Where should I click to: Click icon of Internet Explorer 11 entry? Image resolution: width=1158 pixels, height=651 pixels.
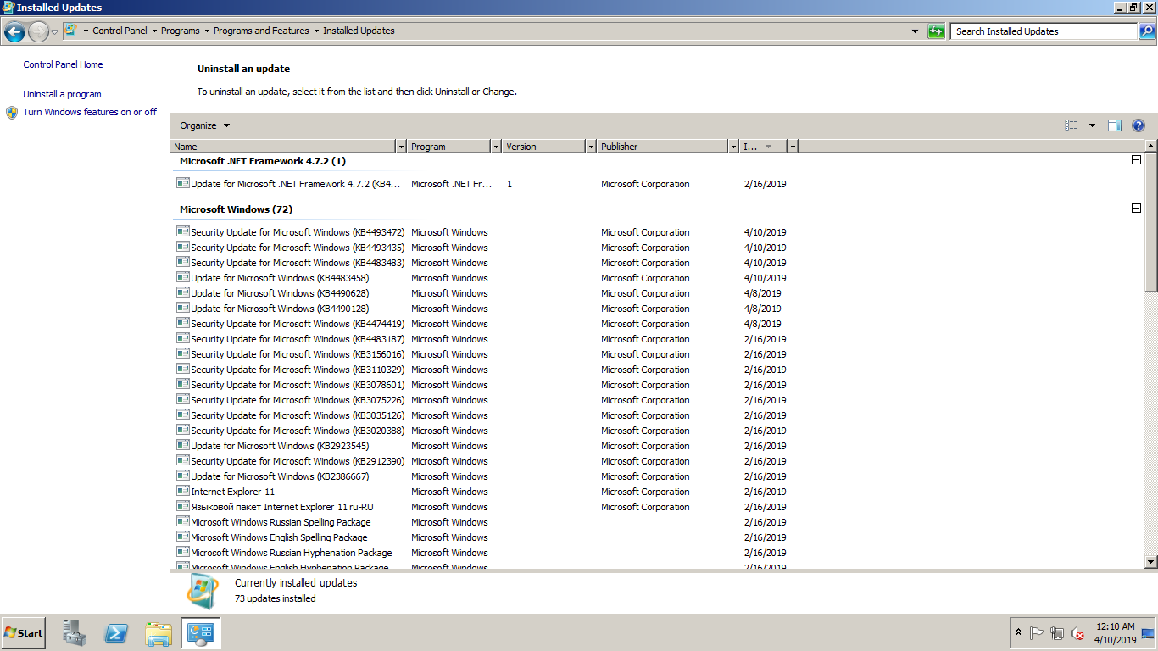coord(182,491)
